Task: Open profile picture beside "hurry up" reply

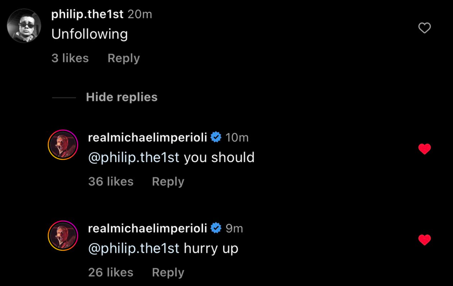Action: point(63,236)
